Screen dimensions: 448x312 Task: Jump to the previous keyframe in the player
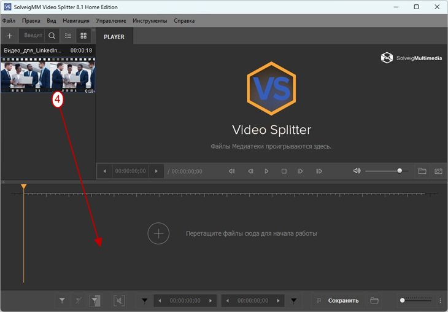(232, 171)
